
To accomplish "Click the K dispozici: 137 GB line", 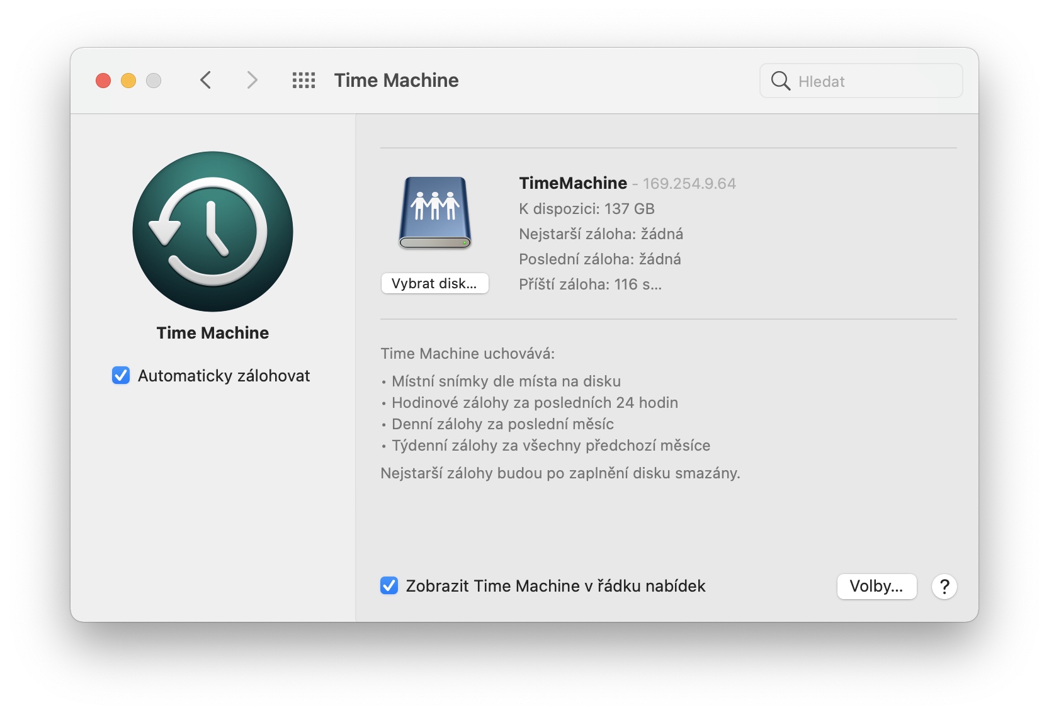I will pos(586,209).
